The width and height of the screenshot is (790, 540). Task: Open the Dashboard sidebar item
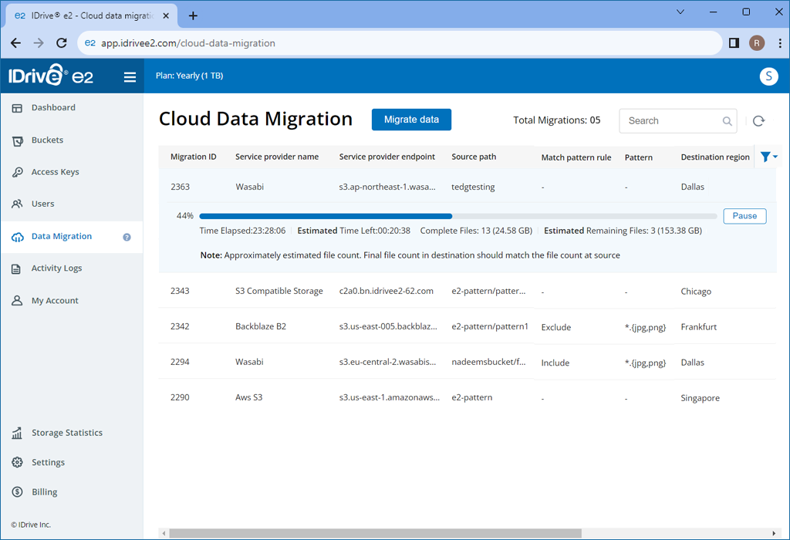point(53,107)
